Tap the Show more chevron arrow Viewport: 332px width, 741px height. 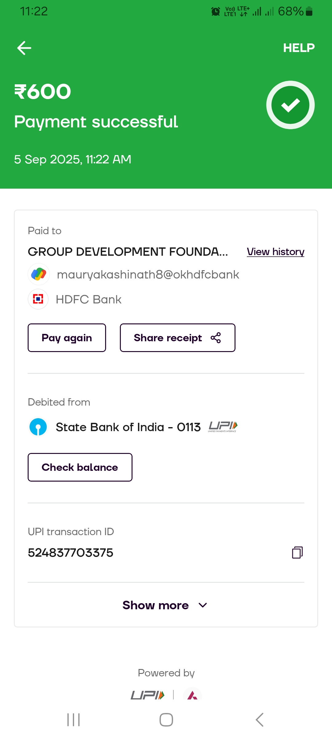203,605
